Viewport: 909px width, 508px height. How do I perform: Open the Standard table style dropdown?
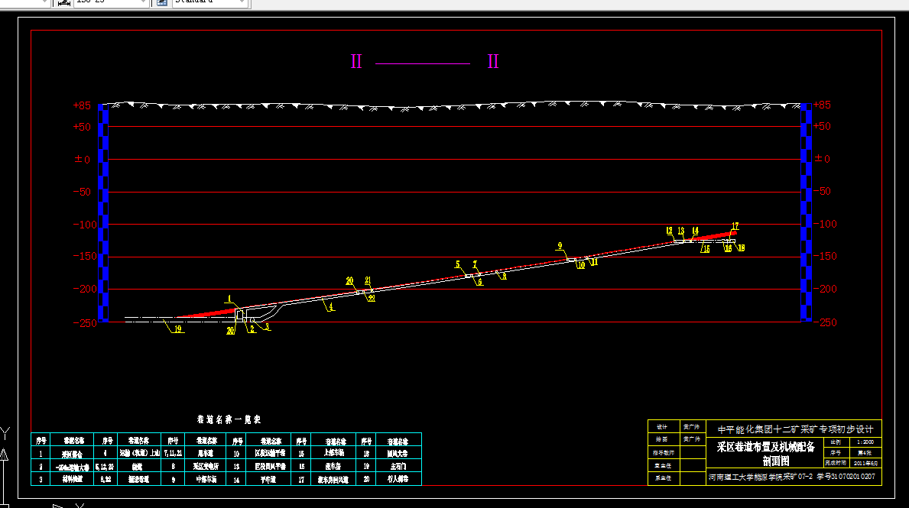(x=209, y=2)
